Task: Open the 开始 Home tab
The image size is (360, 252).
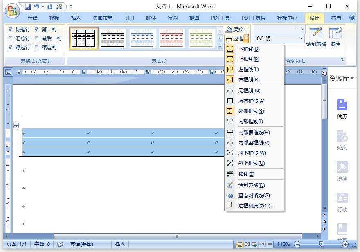Action: coord(33,18)
